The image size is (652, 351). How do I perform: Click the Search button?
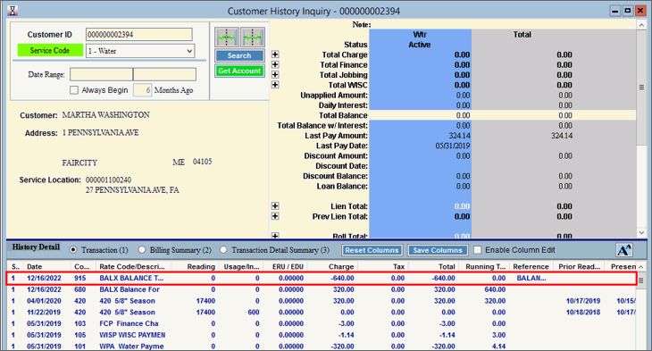(x=239, y=55)
